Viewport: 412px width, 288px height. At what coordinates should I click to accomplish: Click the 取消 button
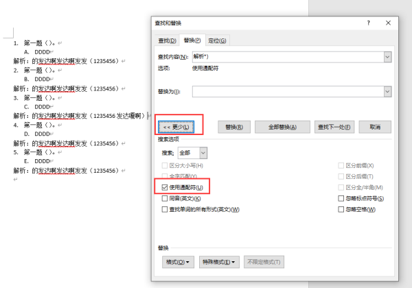(x=375, y=127)
